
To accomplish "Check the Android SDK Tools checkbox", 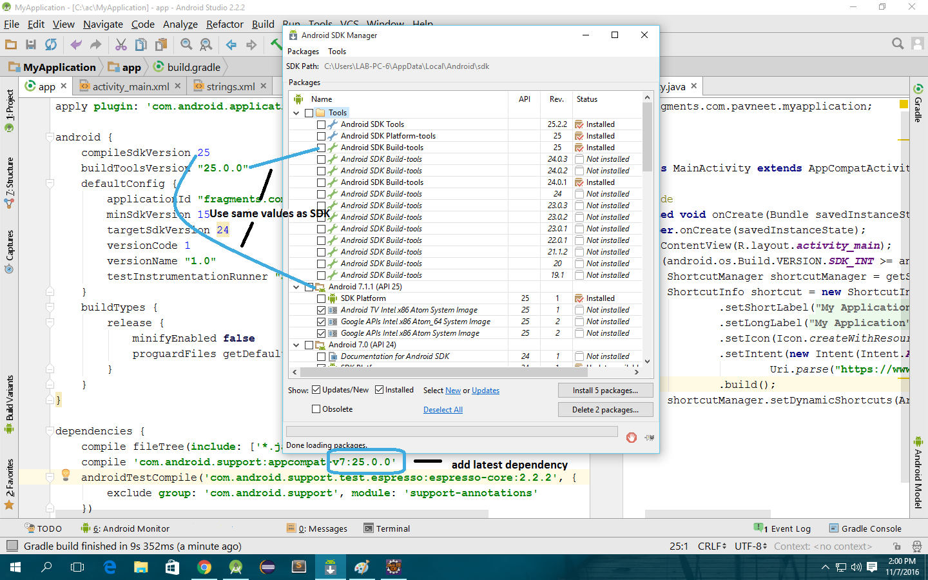I will click(x=322, y=124).
